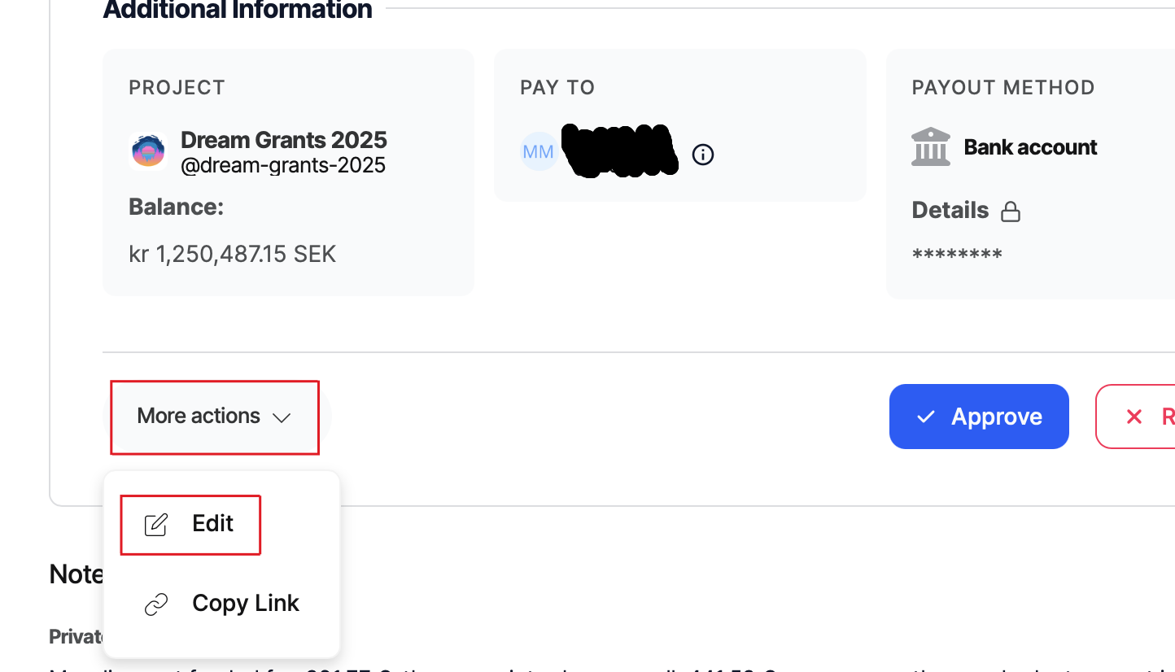Image resolution: width=1175 pixels, height=672 pixels.
Task: Click the checkmark icon in the Approve button
Action: coord(925,417)
